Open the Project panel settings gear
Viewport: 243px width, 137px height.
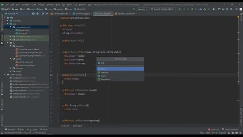pyautogui.click(x=43, y=14)
